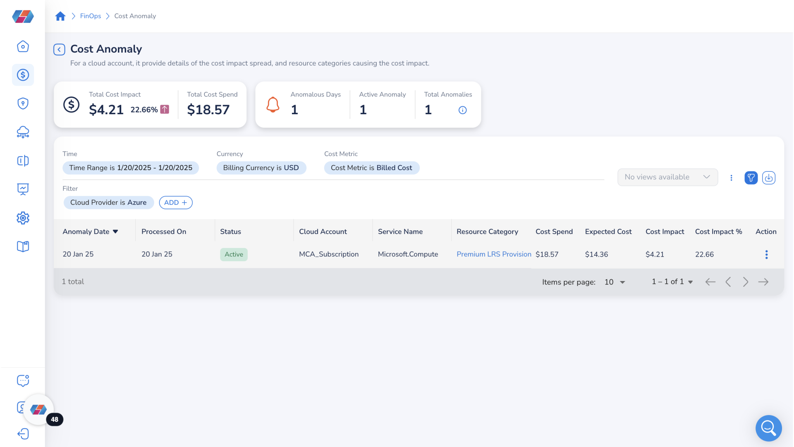Click the info icon beside Total Anomalies
This screenshot has height=447, width=794.
coord(462,110)
